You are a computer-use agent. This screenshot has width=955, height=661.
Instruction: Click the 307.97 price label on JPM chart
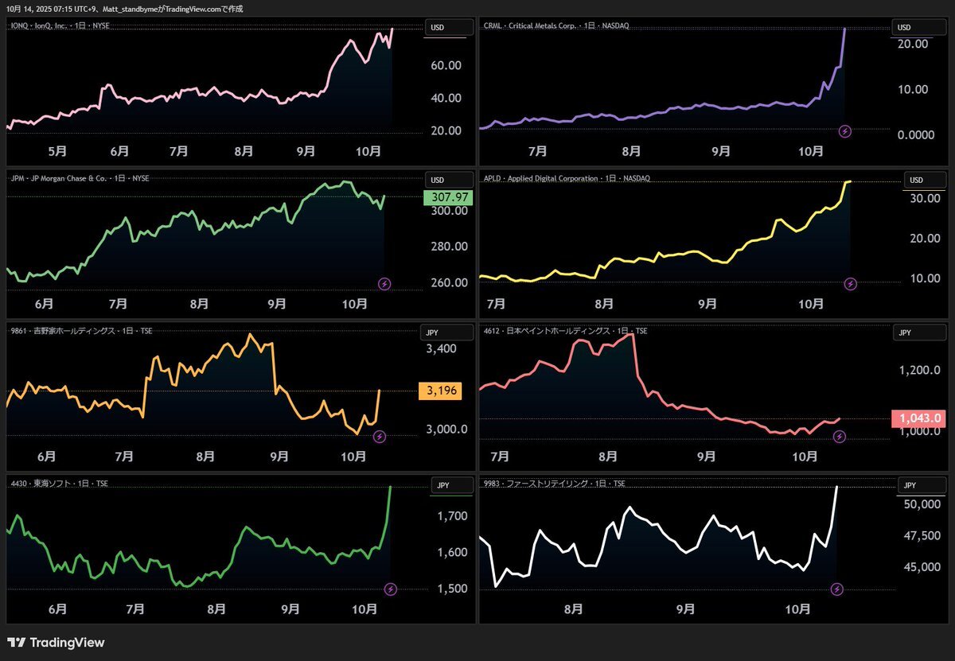pos(449,196)
